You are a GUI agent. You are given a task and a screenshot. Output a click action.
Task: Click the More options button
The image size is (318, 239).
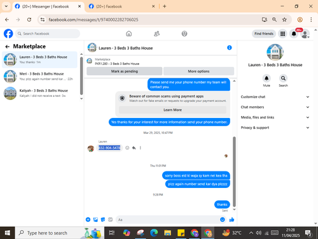(x=198, y=71)
